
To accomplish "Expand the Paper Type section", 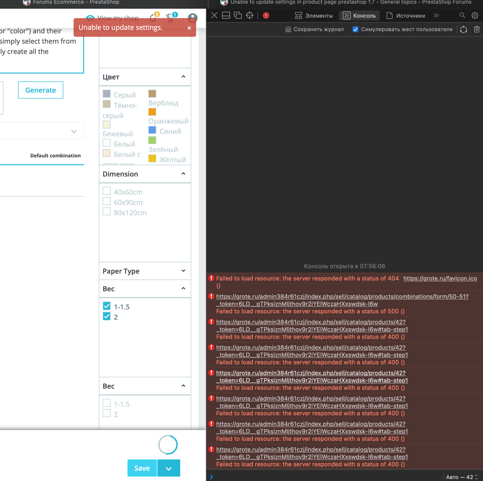I will (183, 271).
